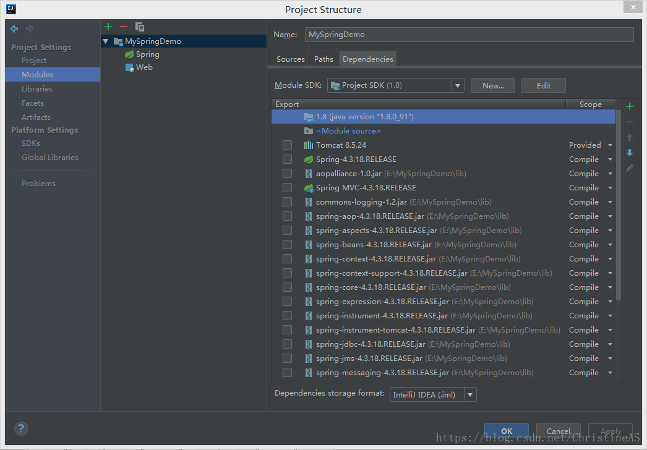Select the Dependencies tab

[368, 59]
